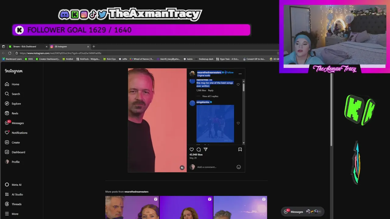Viewport: 390px width, 219px height.
Task: Open third More posts reel thumbnail
Action: (240, 207)
